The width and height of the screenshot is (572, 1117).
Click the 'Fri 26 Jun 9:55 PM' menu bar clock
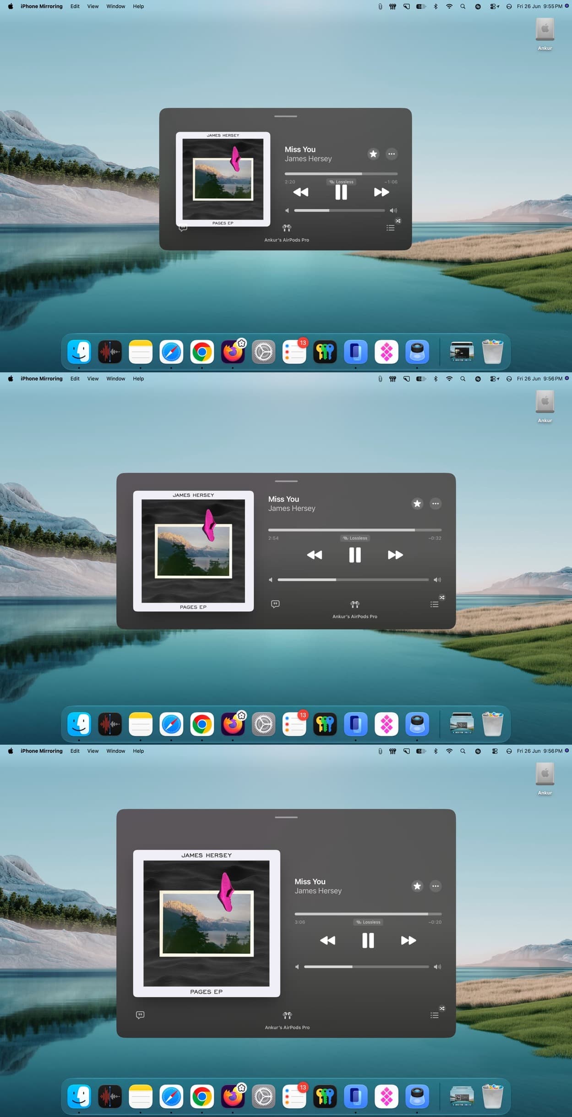coord(539,6)
